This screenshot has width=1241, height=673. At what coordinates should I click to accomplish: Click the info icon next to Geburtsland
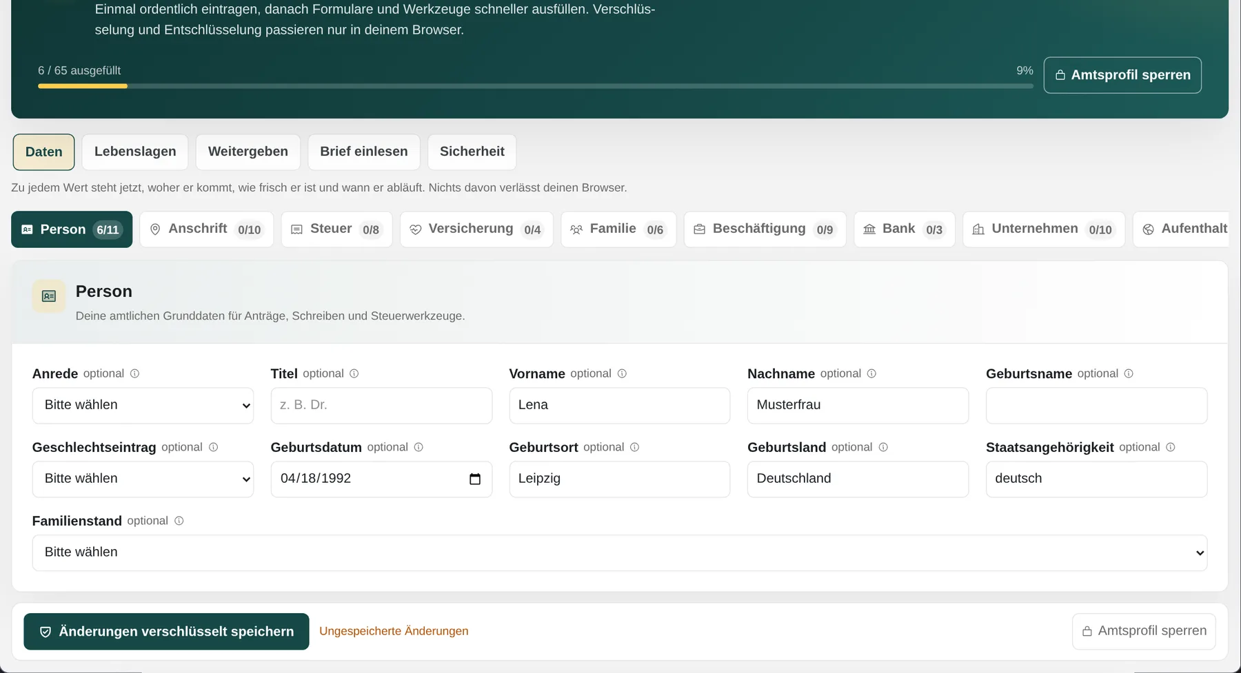883,447
